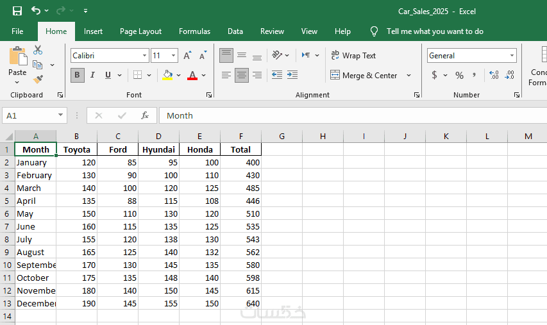Toggle Italic formatting
Image resolution: width=547 pixels, height=325 pixels.
coord(92,75)
